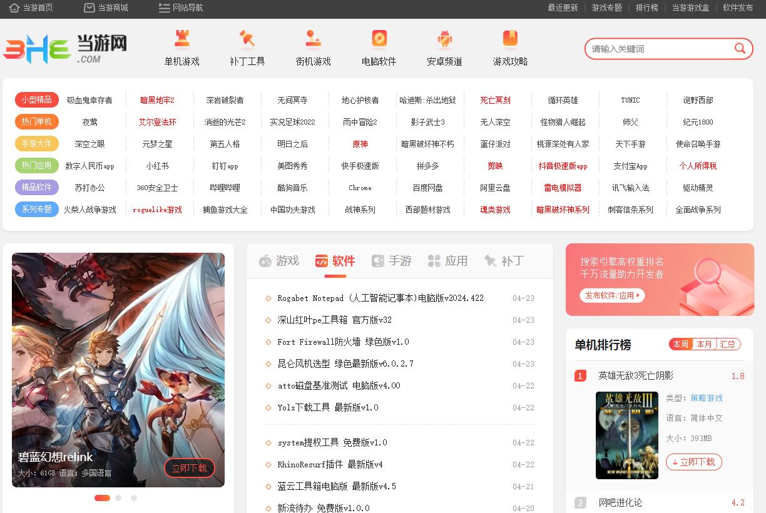
Task: Click the home icon beside 当游首页
Action: pos(14,8)
